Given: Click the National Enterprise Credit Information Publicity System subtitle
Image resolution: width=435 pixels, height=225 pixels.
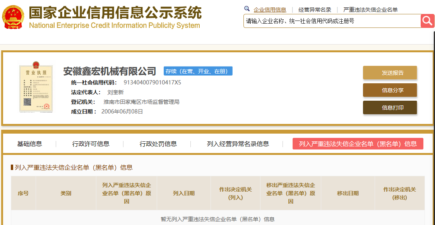Looking at the screenshot, I should coord(114,26).
